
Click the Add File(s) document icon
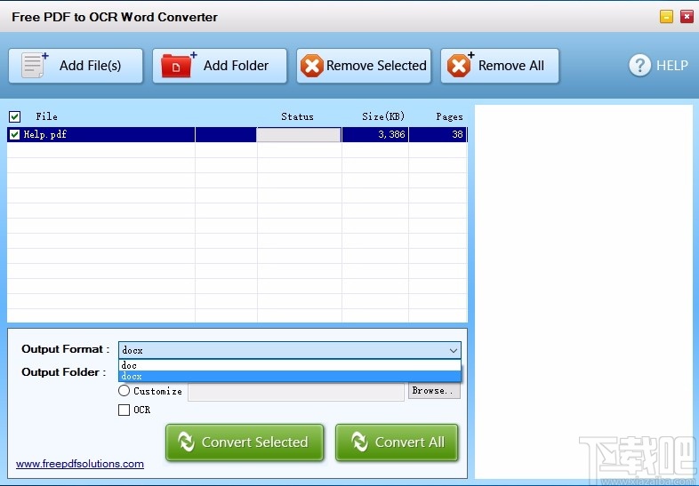[x=35, y=65]
